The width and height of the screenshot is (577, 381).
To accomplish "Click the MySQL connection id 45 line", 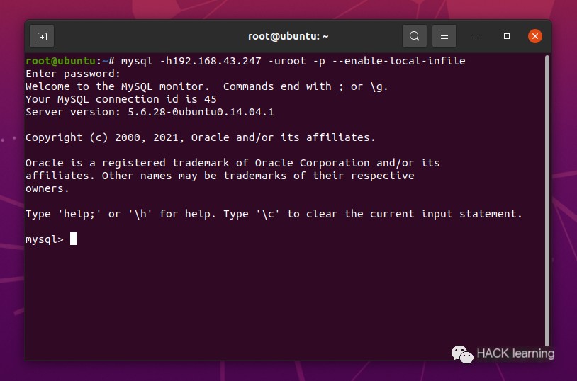I will point(121,99).
